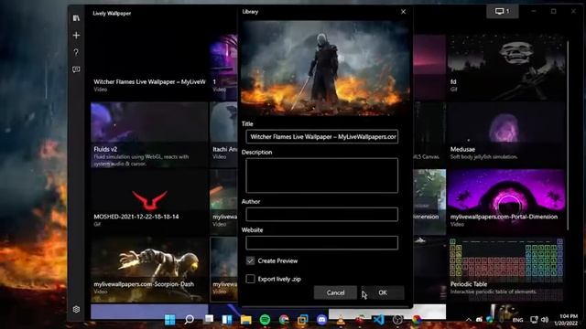Open Spotify from the taskbar
The image size is (586, 329).
coord(265,319)
